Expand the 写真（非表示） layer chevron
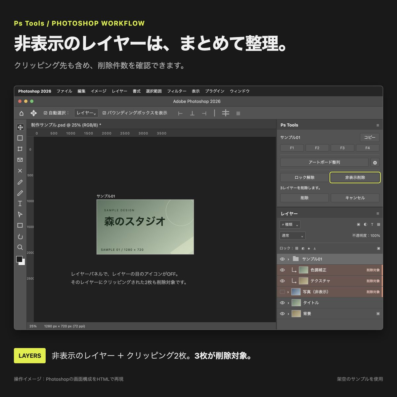 click(288, 292)
